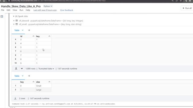Sort the id column using its arrow

[33, 36]
